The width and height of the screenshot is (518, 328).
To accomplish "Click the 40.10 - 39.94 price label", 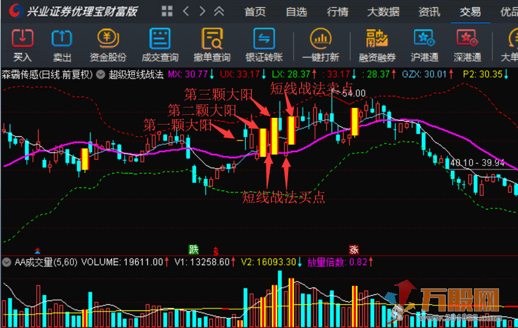I will [x=478, y=163].
